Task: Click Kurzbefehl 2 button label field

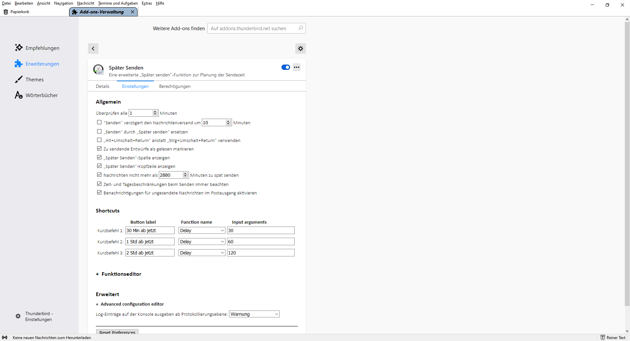Action: tap(150, 242)
